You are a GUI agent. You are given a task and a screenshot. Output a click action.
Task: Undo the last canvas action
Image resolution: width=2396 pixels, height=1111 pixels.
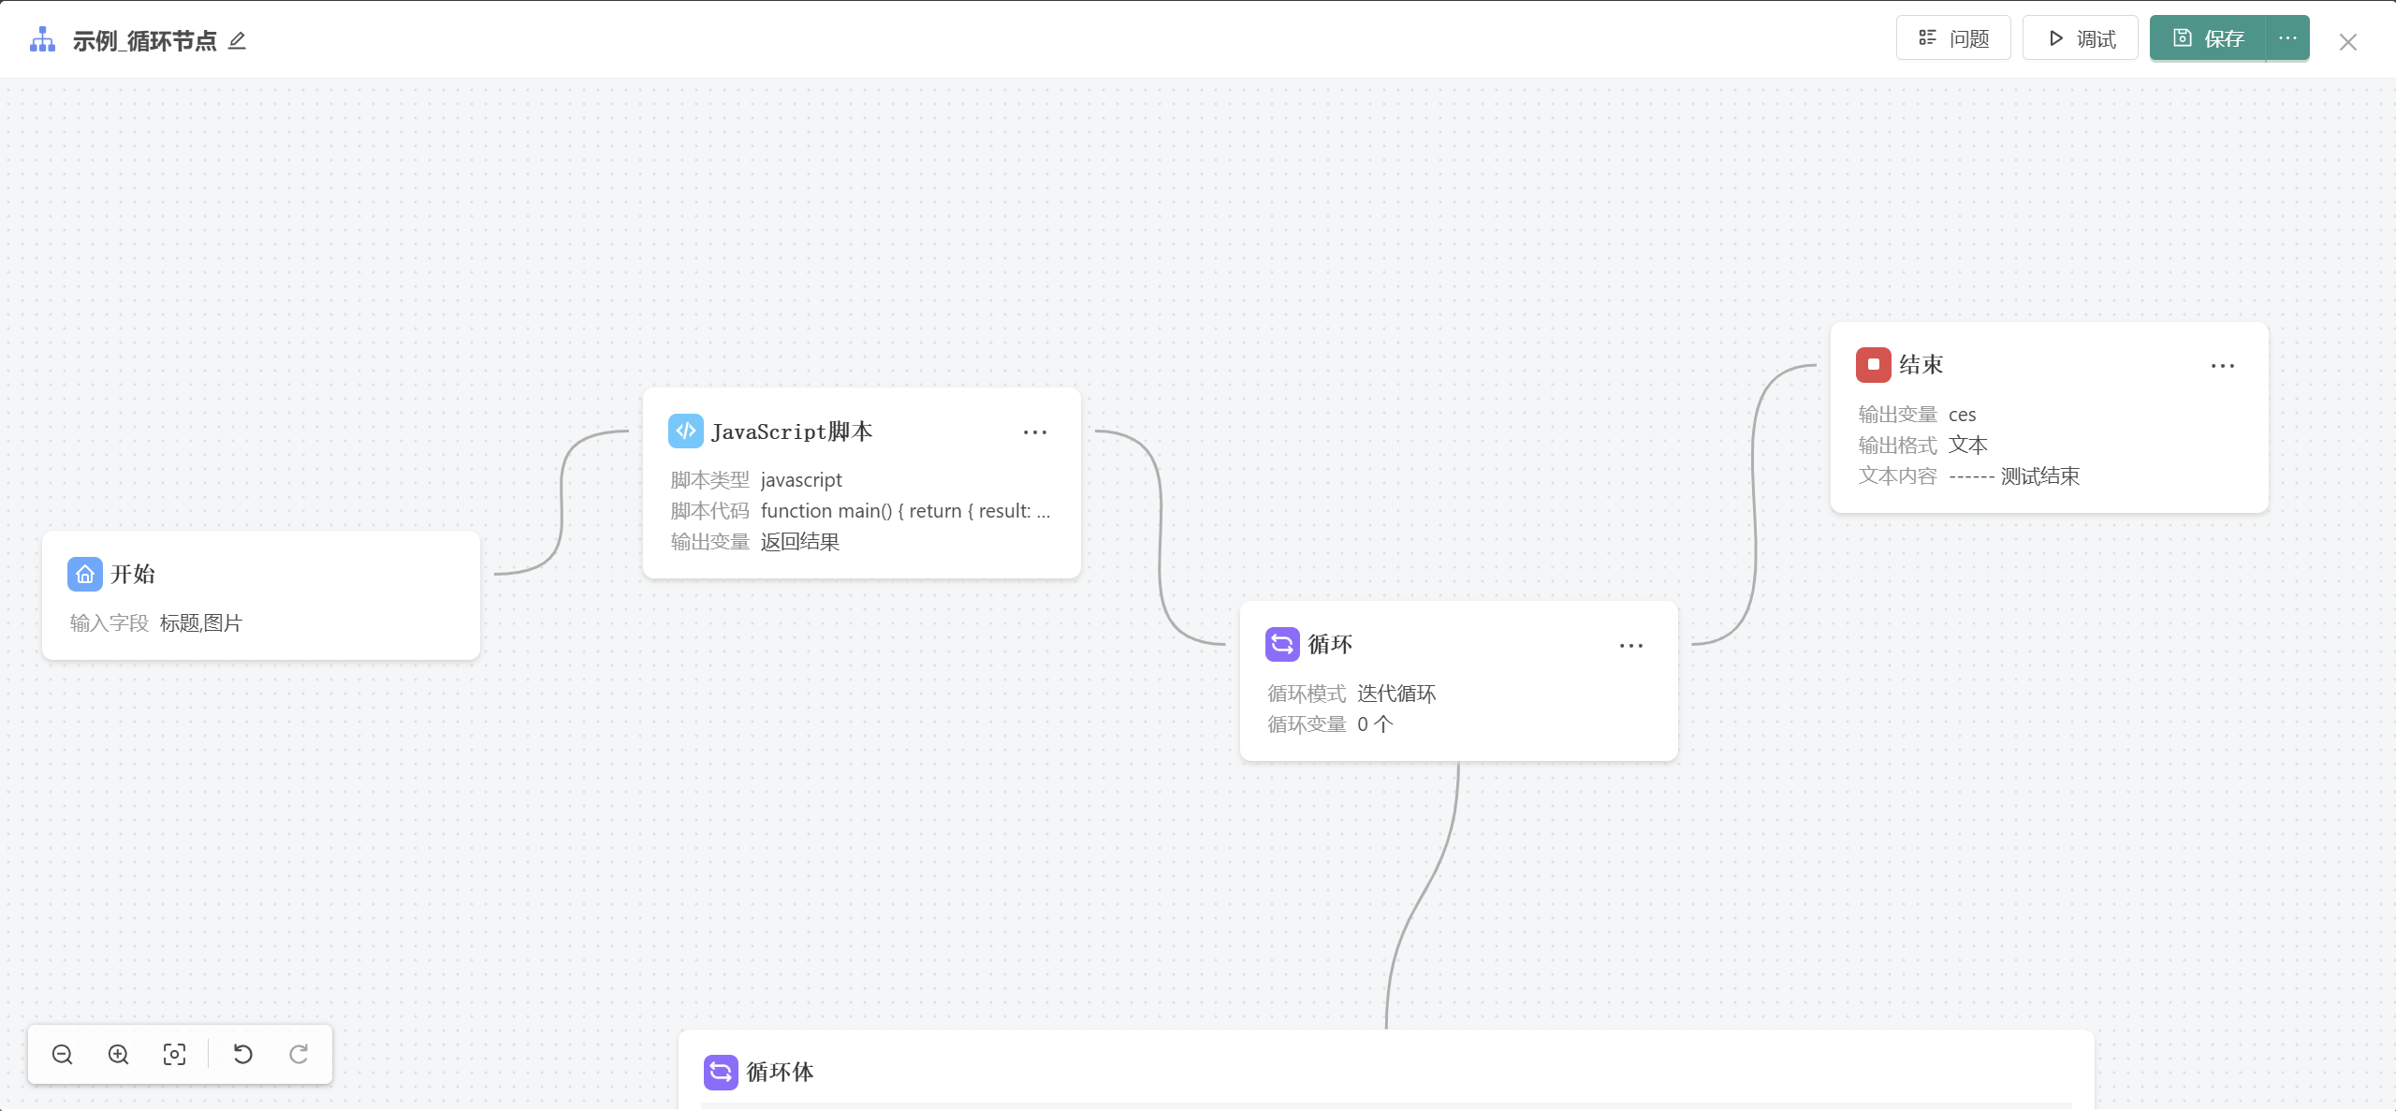(x=243, y=1055)
